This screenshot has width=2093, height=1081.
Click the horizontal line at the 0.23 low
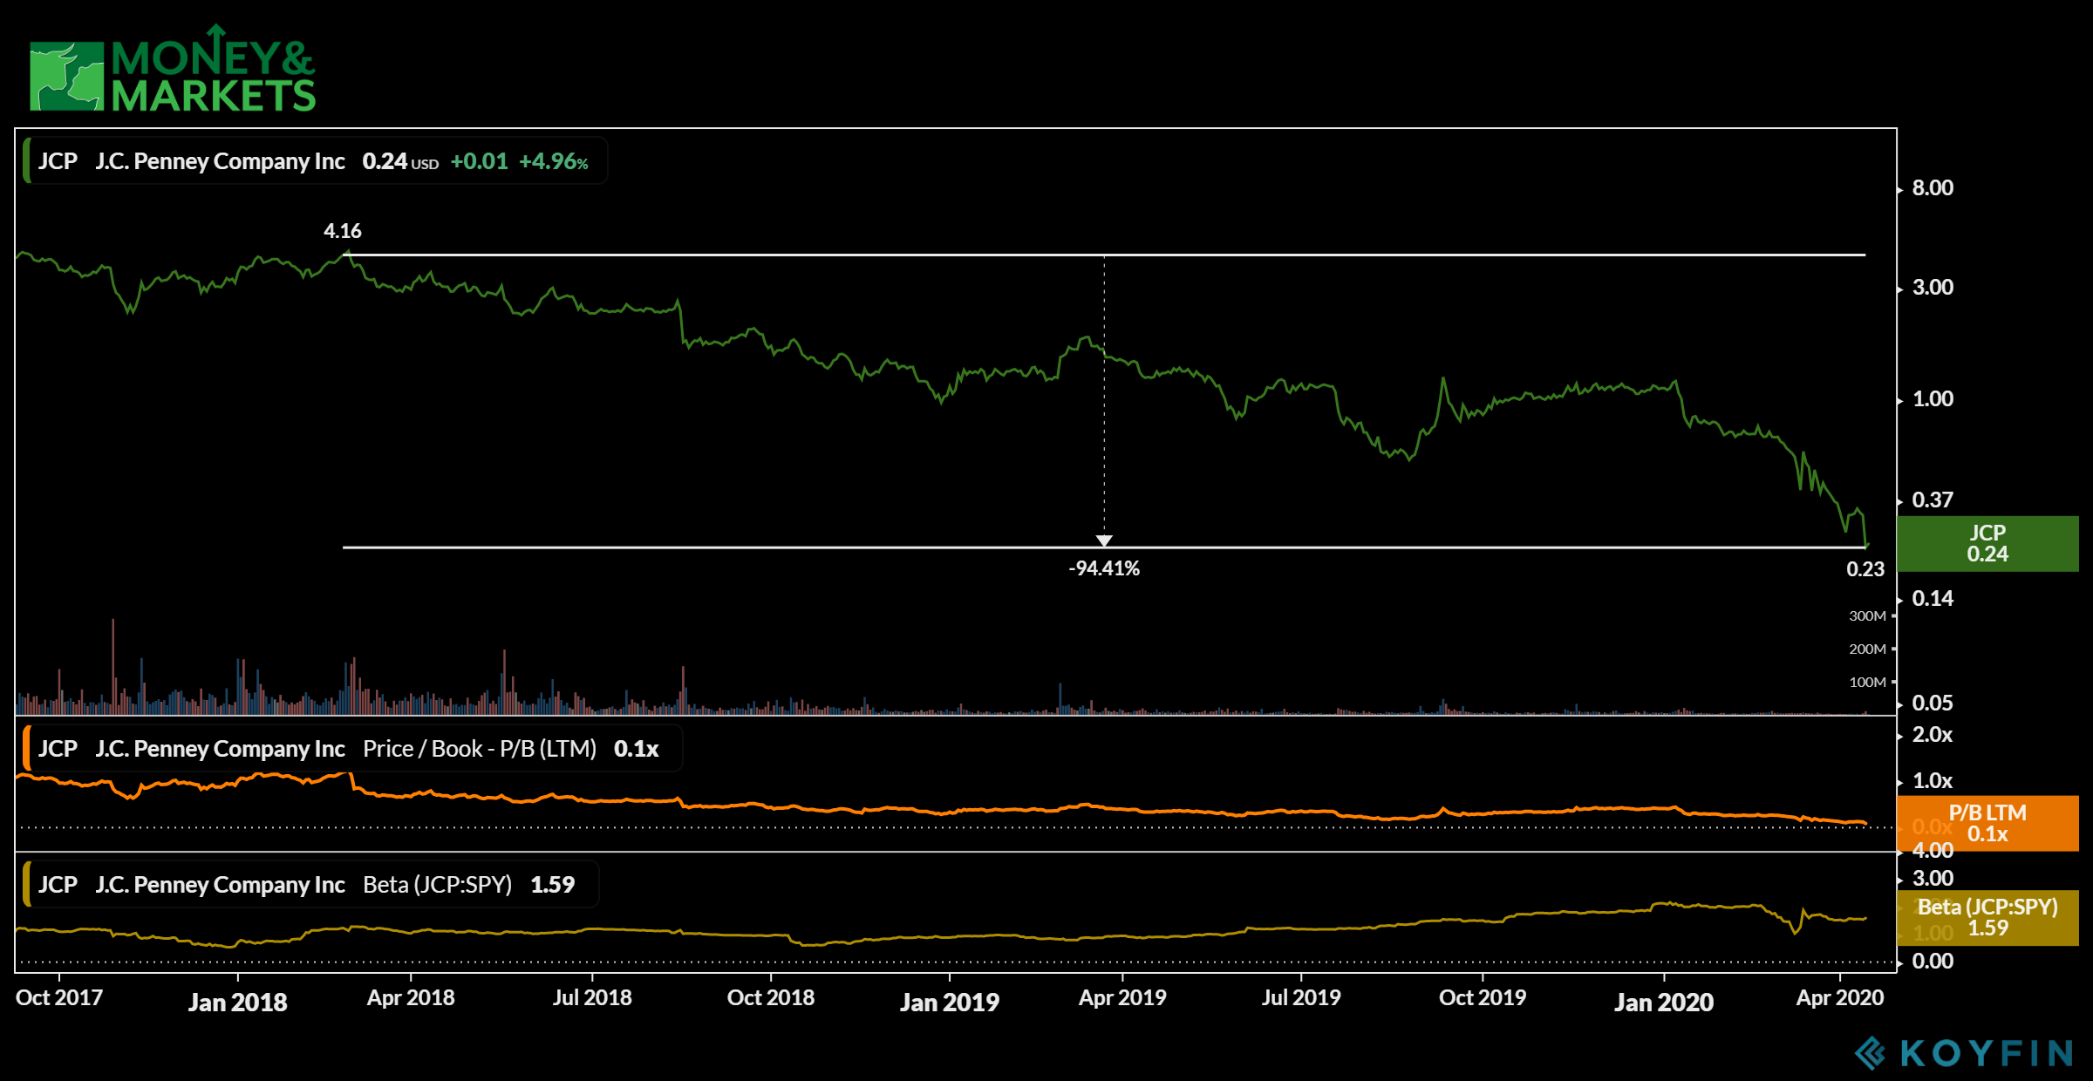[x=1104, y=547]
